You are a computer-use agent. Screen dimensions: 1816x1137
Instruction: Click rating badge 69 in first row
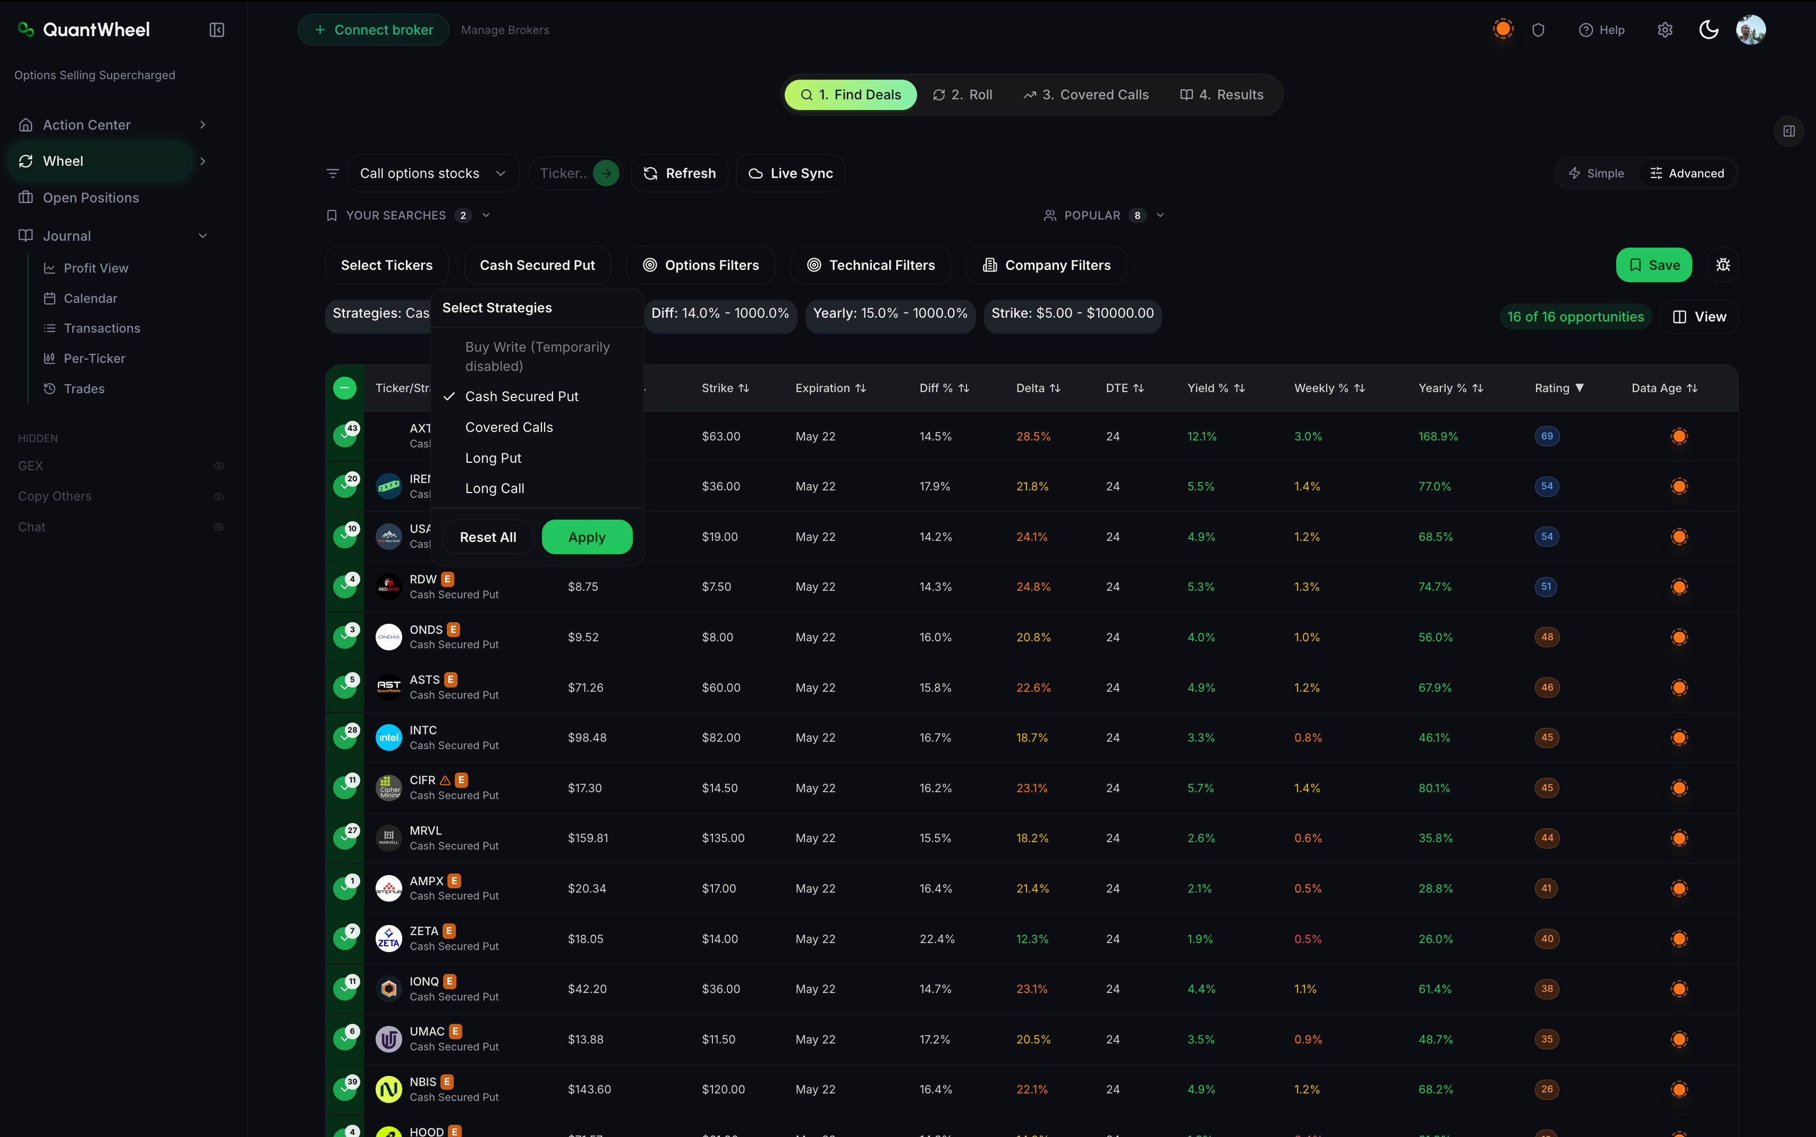[1547, 436]
